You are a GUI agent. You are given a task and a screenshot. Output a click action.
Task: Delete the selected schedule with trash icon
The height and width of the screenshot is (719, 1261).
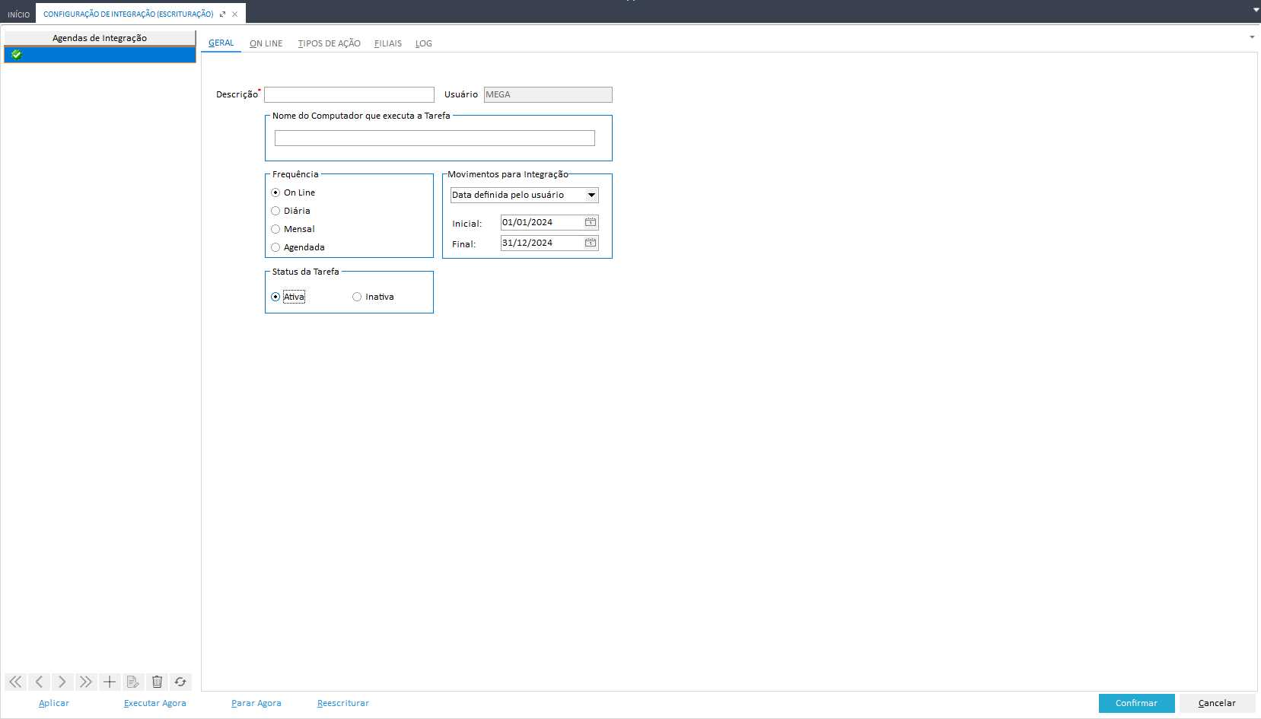coord(157,682)
